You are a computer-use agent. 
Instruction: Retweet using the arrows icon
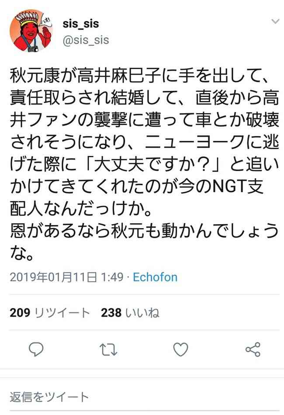[x=108, y=349]
